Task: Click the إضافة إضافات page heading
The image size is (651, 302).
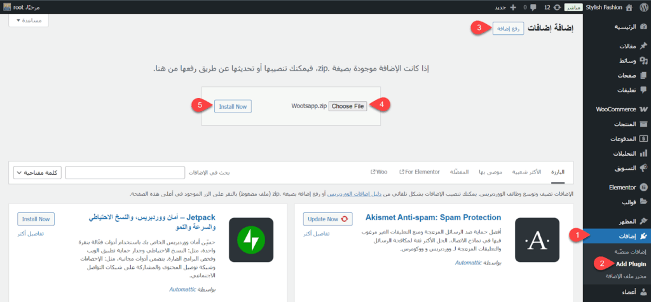Action: 551,29
